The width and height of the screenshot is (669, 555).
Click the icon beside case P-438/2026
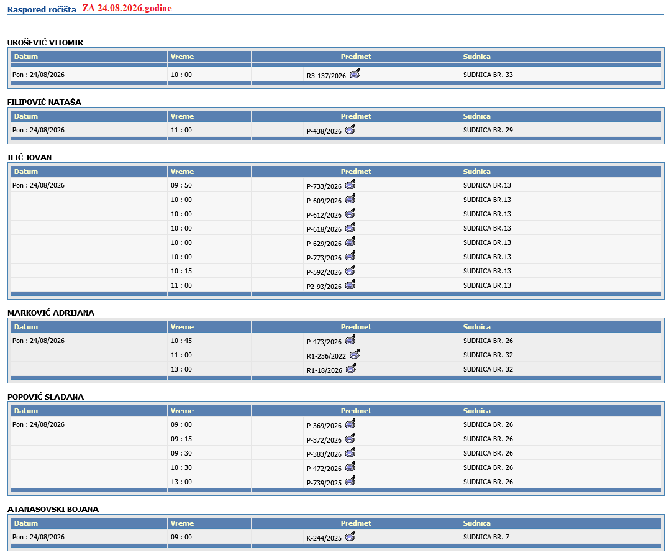tap(350, 129)
